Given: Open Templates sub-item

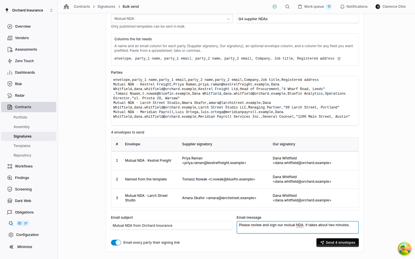Looking at the screenshot, I should coord(22,146).
